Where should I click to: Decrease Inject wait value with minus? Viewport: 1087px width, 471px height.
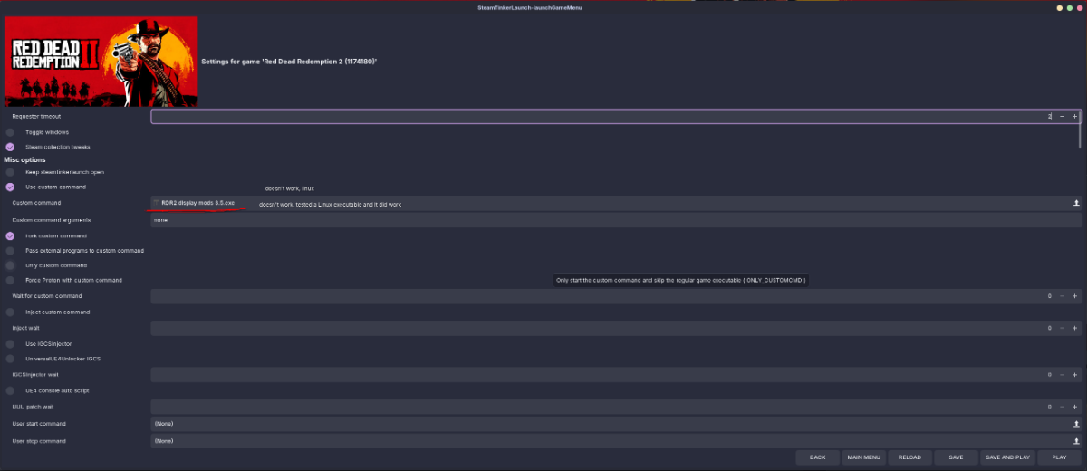(x=1063, y=328)
